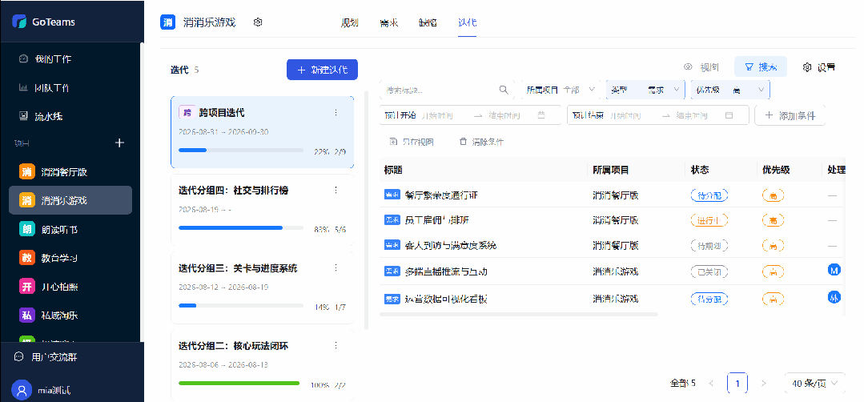Open more options for 迭代分组四 card

click(336, 190)
